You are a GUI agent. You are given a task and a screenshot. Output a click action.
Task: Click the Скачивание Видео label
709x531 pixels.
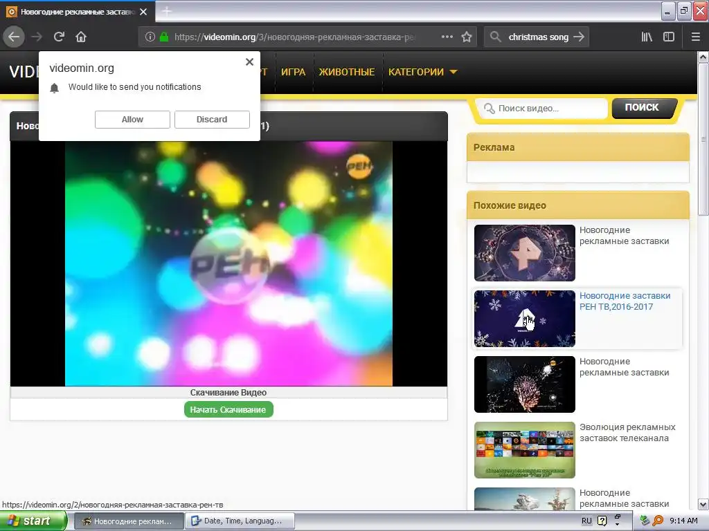(x=228, y=393)
